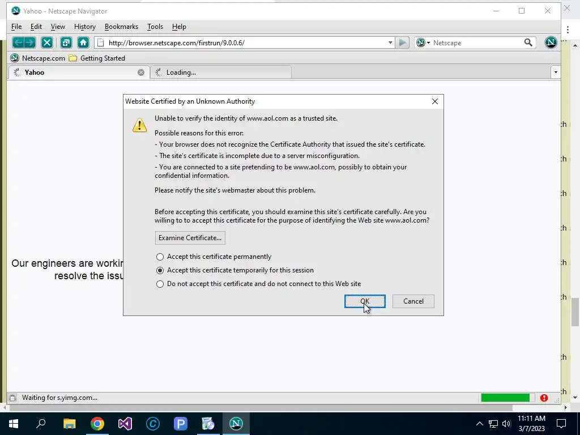Click the Netscape Navigator taskbar icon

(236, 424)
